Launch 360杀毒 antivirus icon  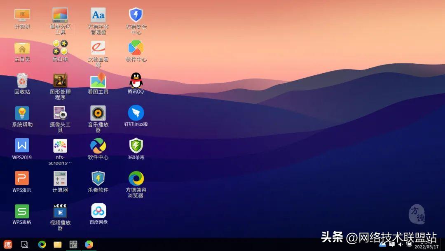(x=136, y=146)
